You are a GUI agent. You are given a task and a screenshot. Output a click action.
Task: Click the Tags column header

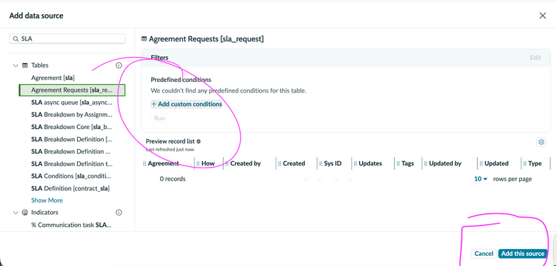click(x=408, y=163)
